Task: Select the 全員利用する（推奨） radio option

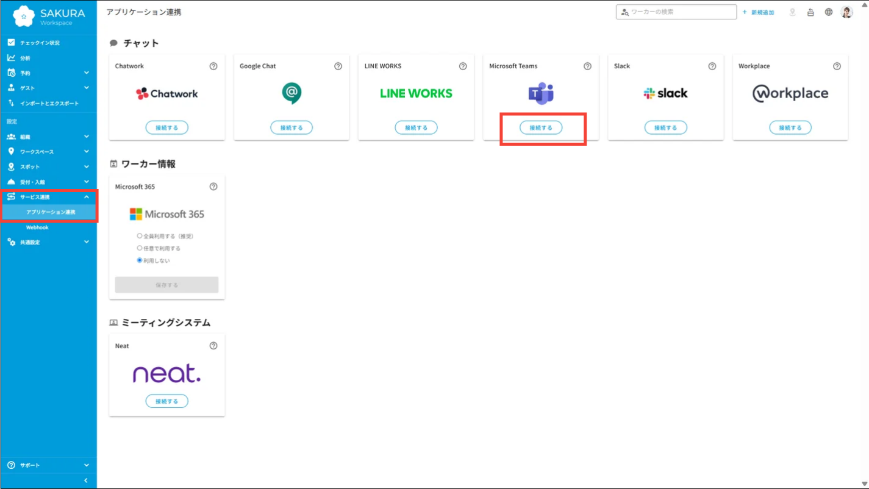Action: pos(140,236)
